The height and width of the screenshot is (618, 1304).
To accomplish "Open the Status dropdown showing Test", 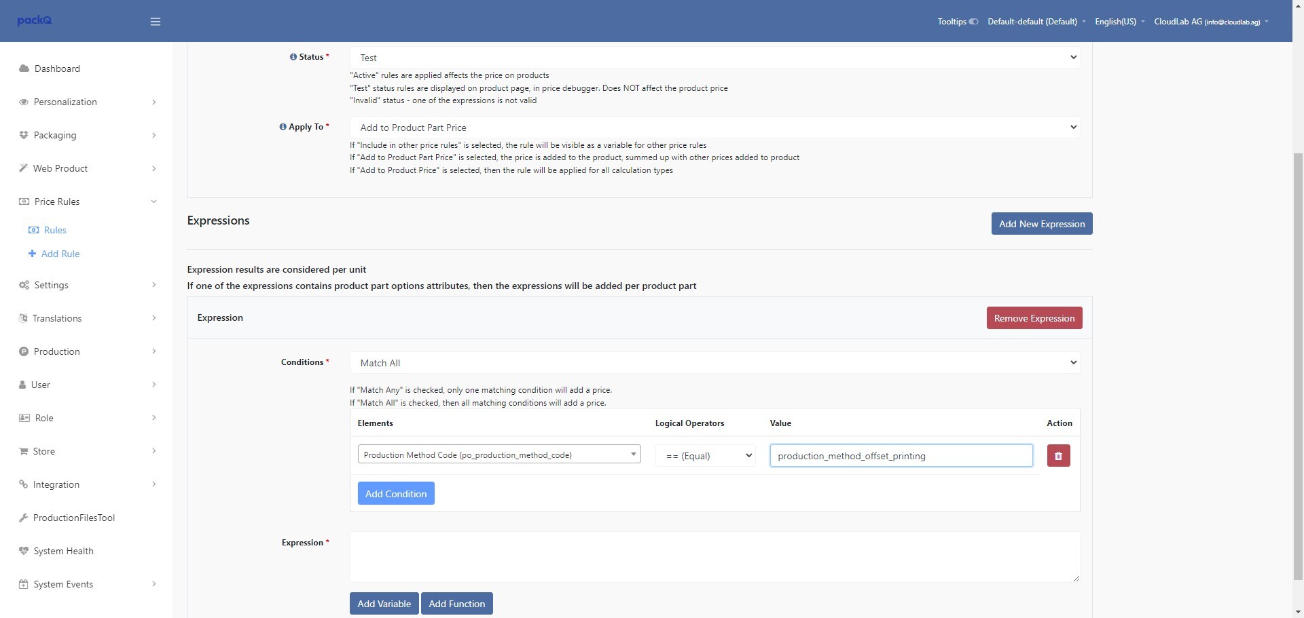I will [x=715, y=58].
